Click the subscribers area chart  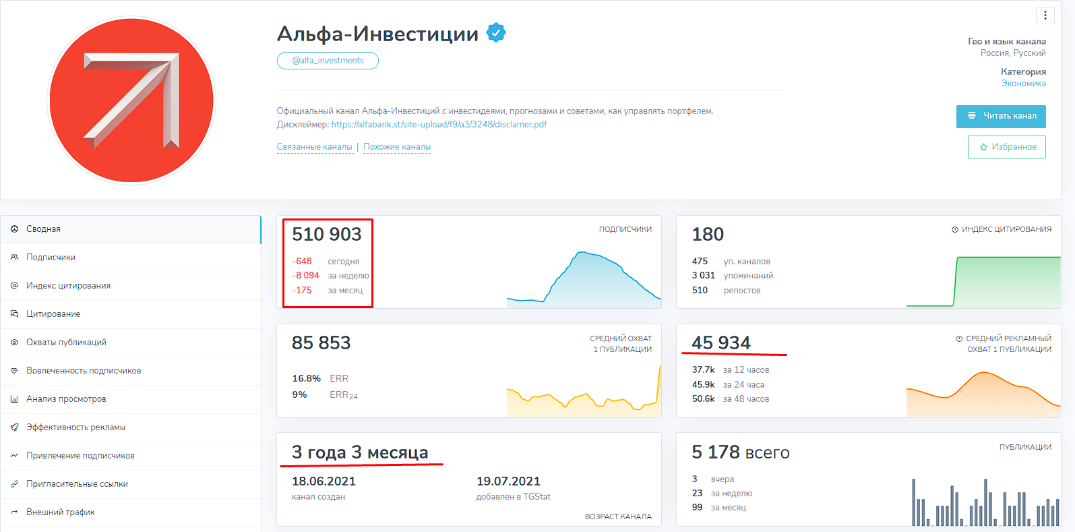click(x=584, y=280)
